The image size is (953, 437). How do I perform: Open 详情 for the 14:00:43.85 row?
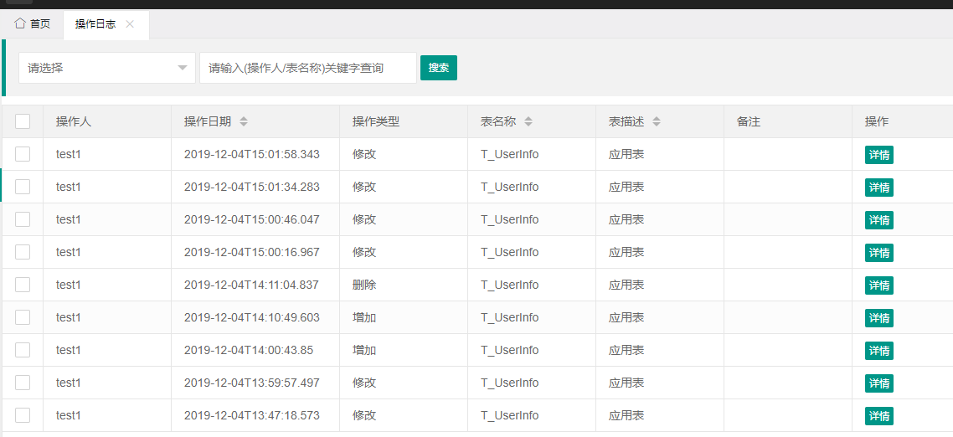(x=878, y=351)
